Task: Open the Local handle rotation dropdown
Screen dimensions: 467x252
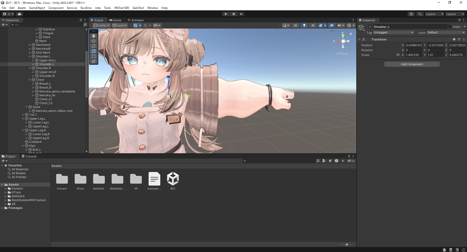Action: click(120, 26)
